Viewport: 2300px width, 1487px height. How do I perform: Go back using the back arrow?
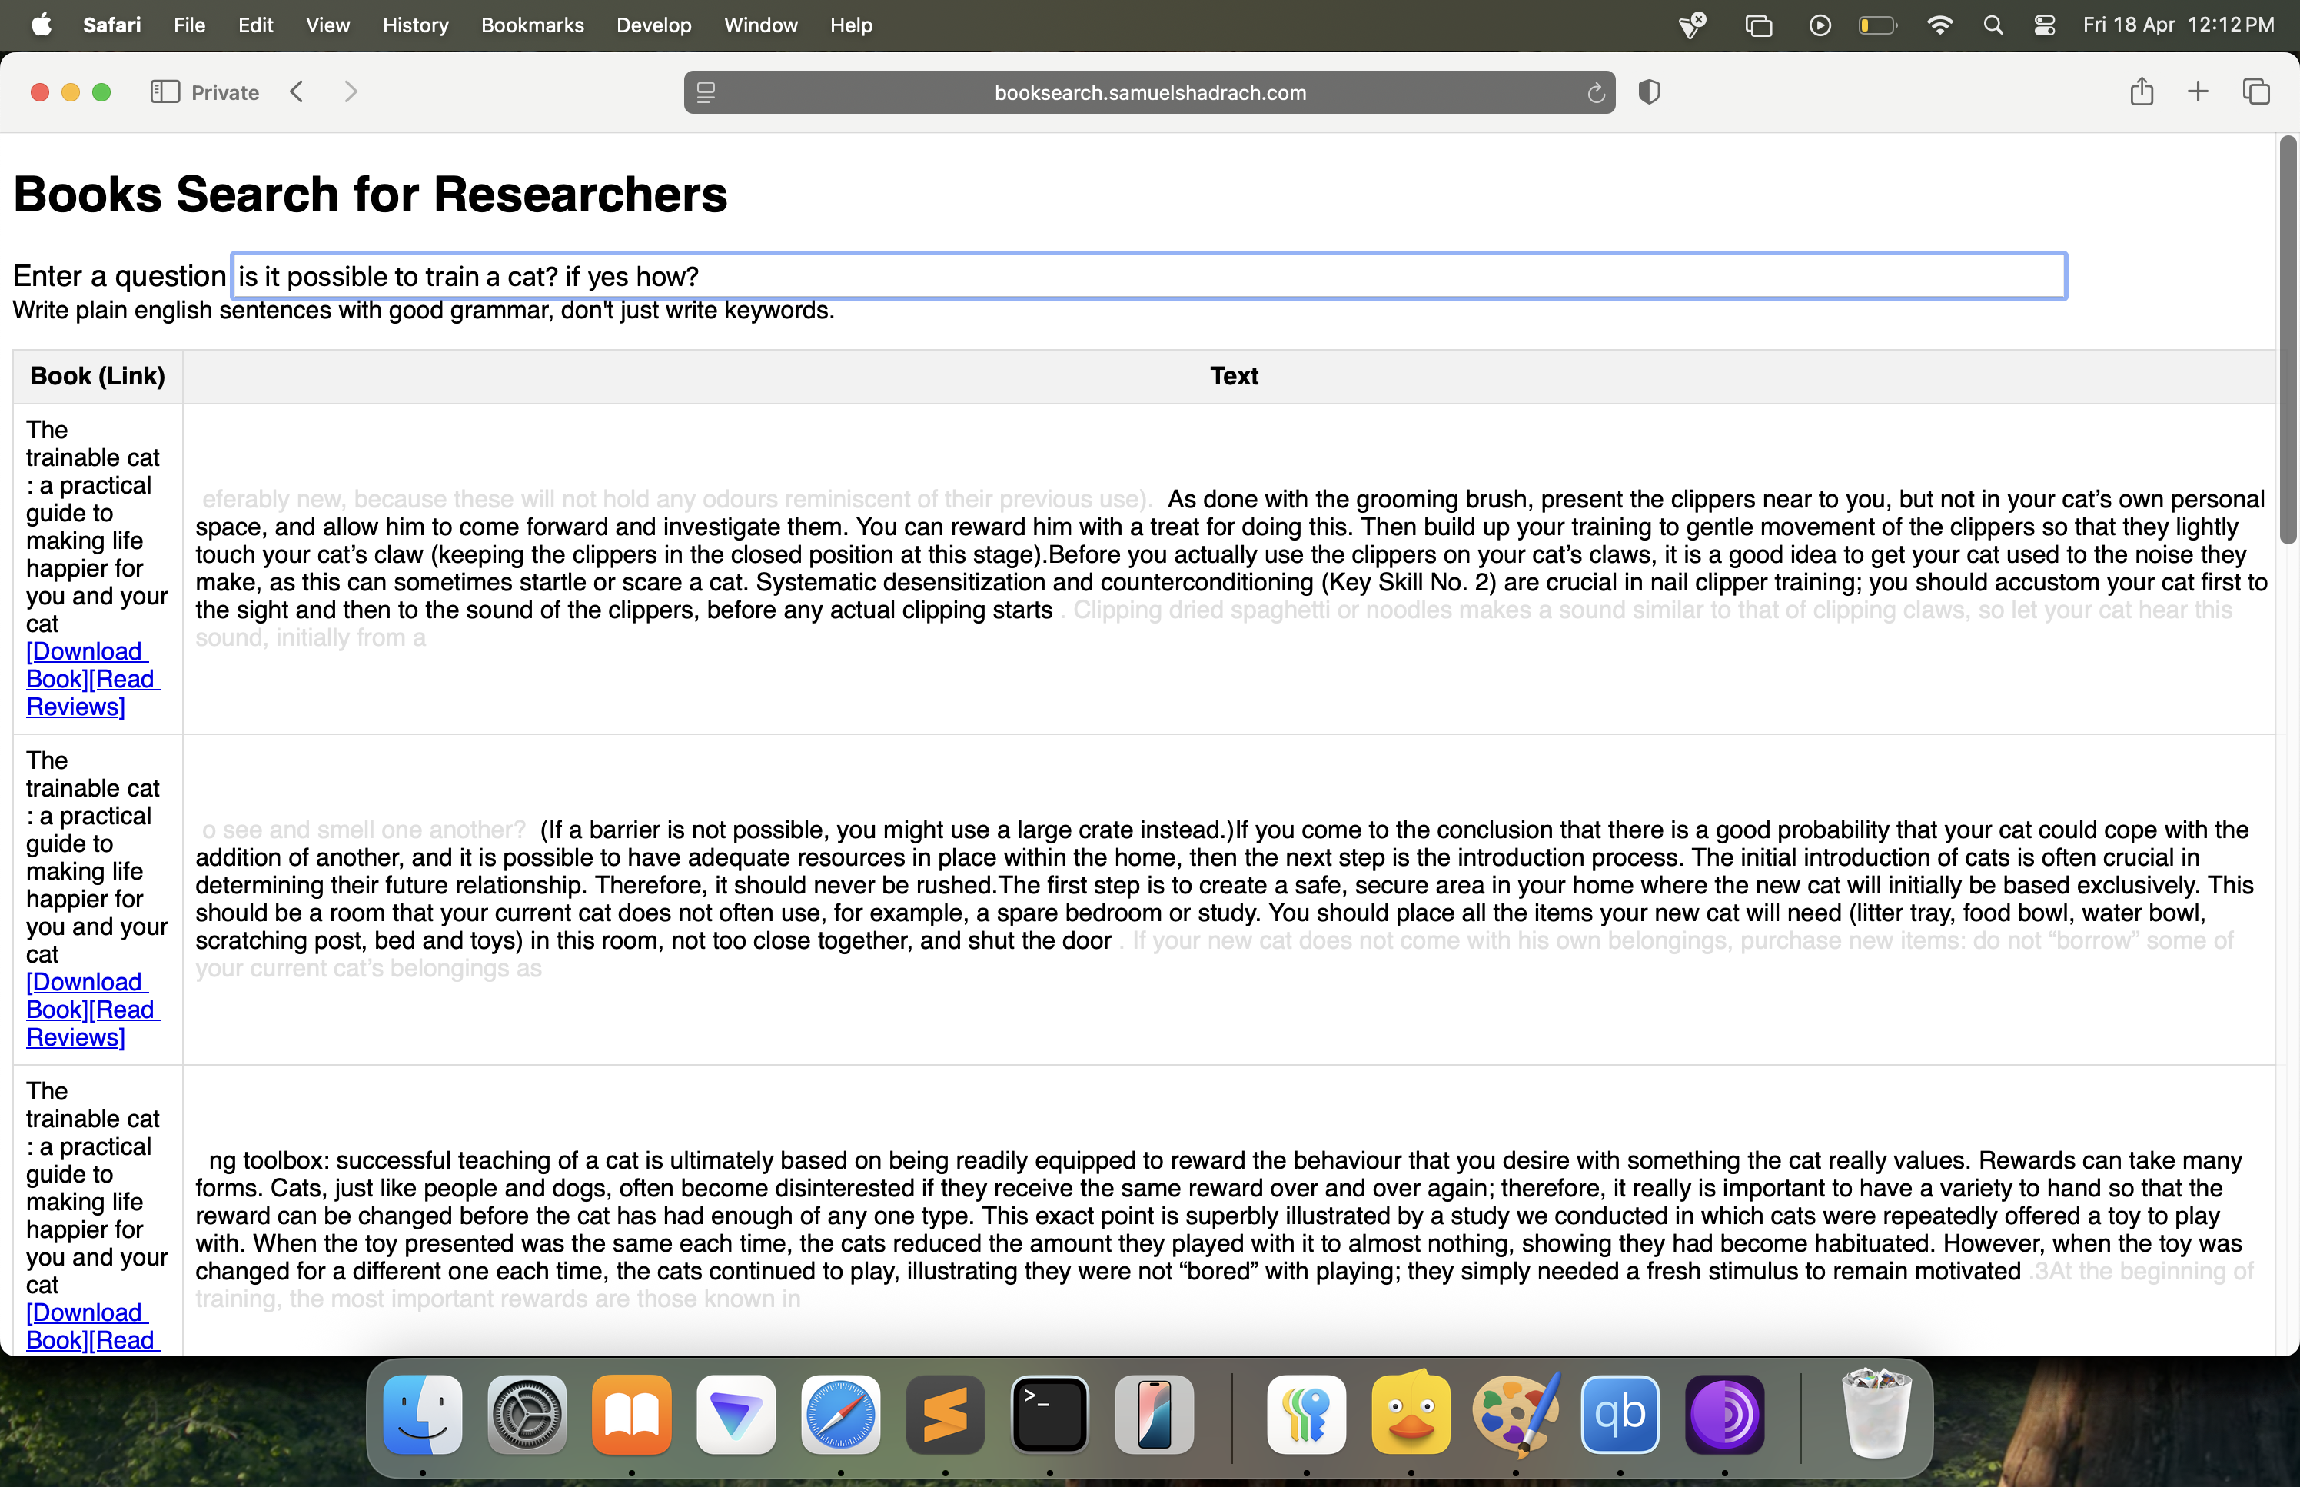297,91
